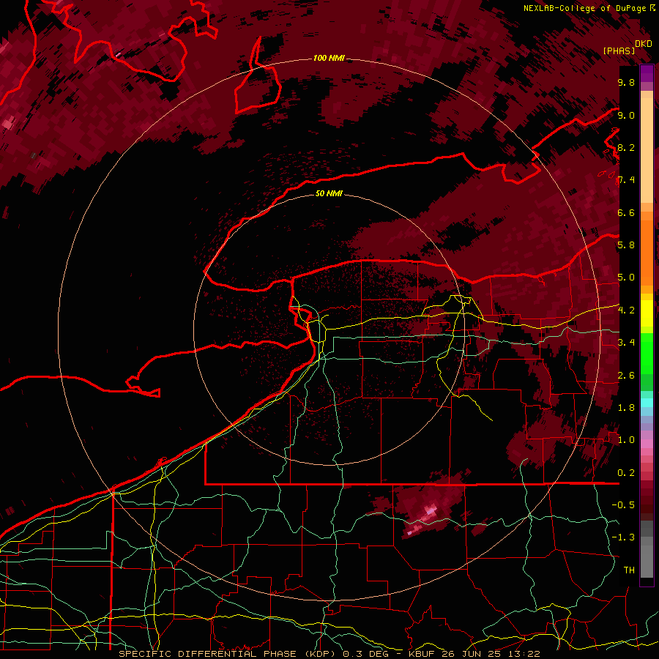Pick the pink band near 1.0 on the colorbar
Screen dimensions: 659x659
click(x=647, y=444)
